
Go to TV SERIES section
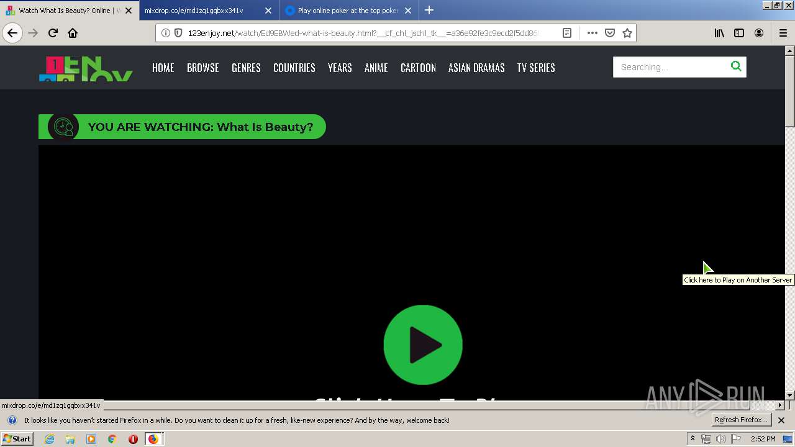536,68
